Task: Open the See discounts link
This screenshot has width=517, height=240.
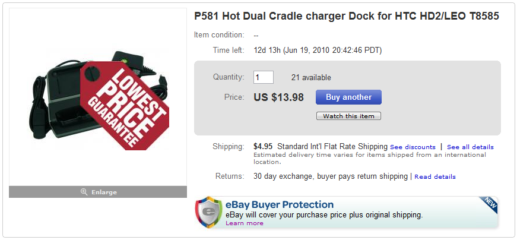Action: pyautogui.click(x=413, y=147)
